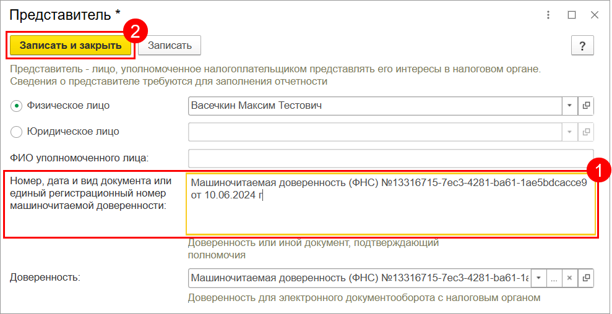Open the Физическое лицо record card icon

coord(586,106)
